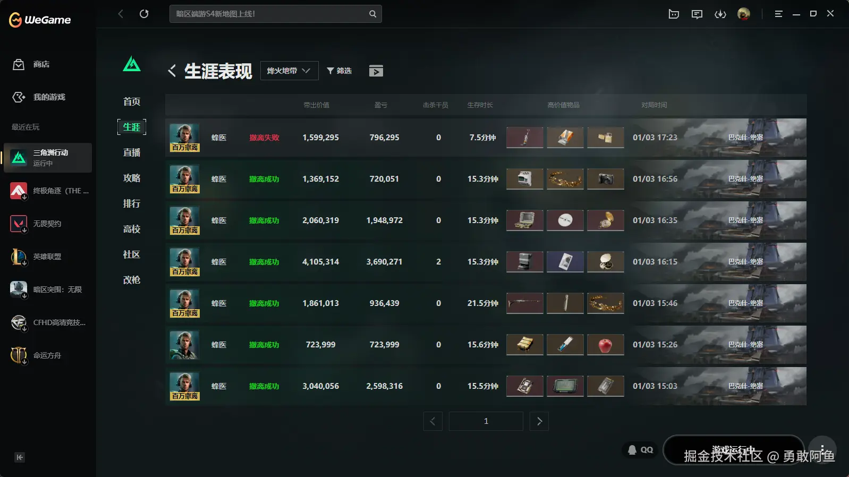Collapse the left sidebar panel
Viewport: 849px width, 477px height.
[x=20, y=457]
